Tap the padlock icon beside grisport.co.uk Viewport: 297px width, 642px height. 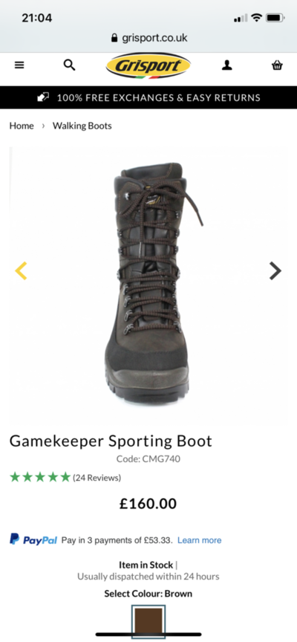pos(114,38)
